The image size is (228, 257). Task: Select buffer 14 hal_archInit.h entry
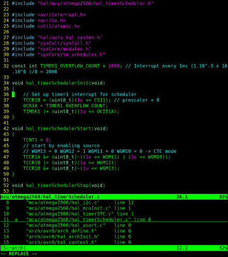coord(68,236)
